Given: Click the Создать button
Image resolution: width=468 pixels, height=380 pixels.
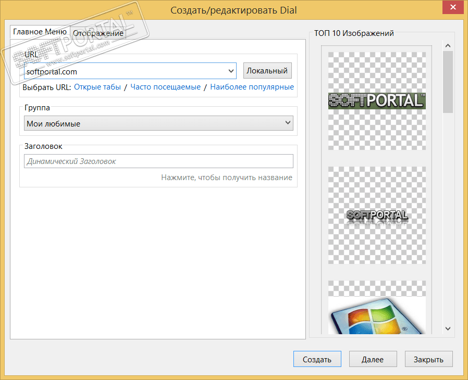Looking at the screenshot, I should (x=317, y=359).
